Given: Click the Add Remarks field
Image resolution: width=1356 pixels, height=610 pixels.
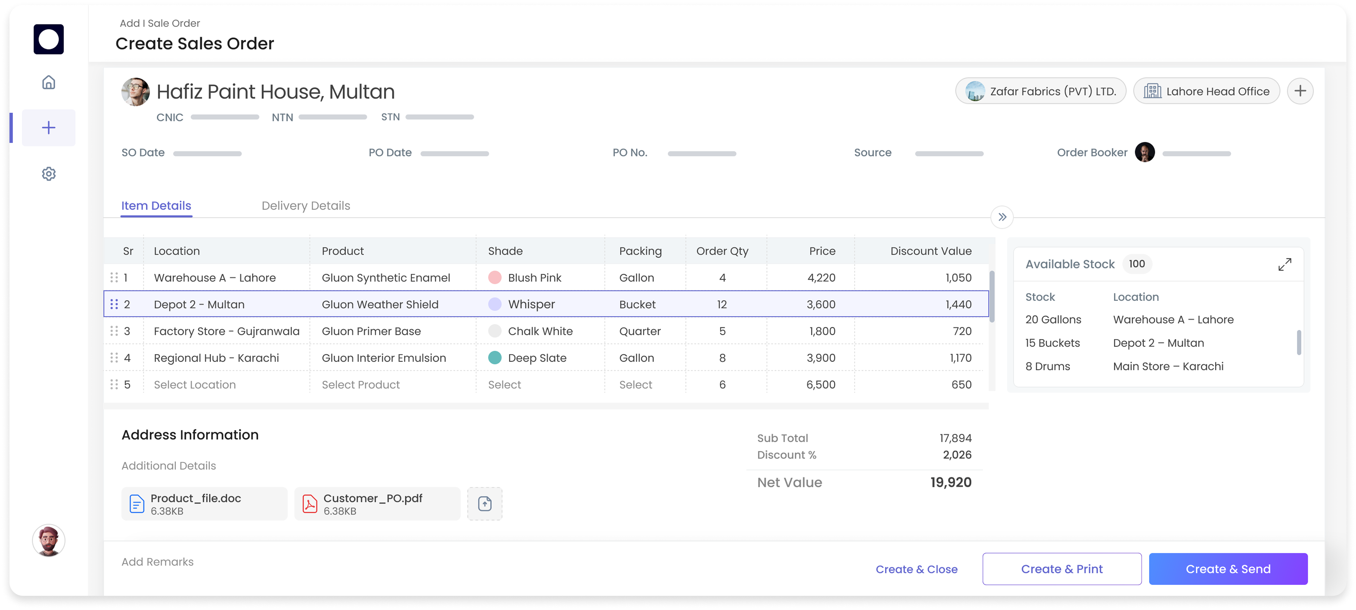Looking at the screenshot, I should pos(157,562).
